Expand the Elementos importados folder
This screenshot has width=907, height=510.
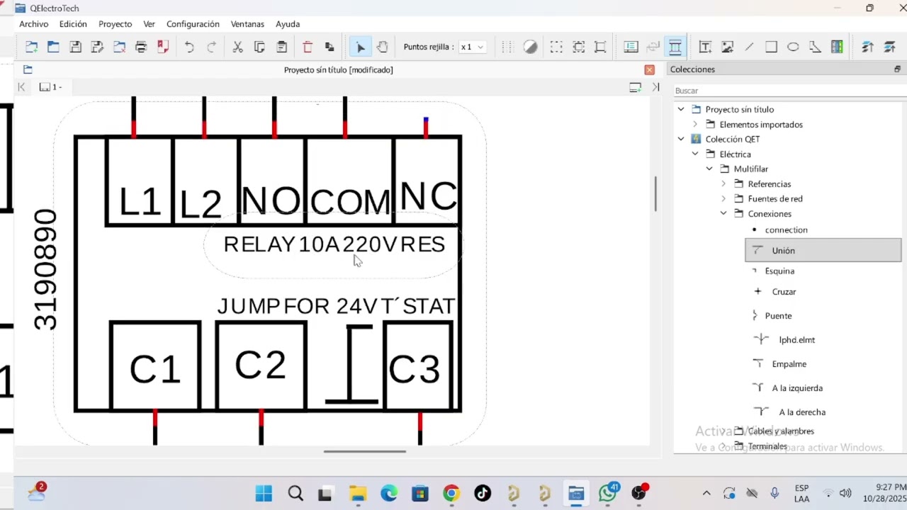point(695,124)
